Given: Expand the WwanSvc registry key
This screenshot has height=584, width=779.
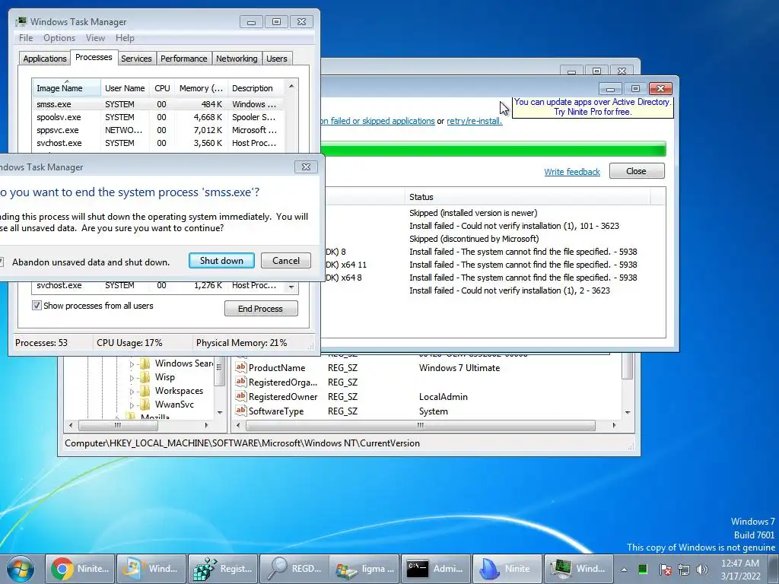Looking at the screenshot, I should pos(132,405).
